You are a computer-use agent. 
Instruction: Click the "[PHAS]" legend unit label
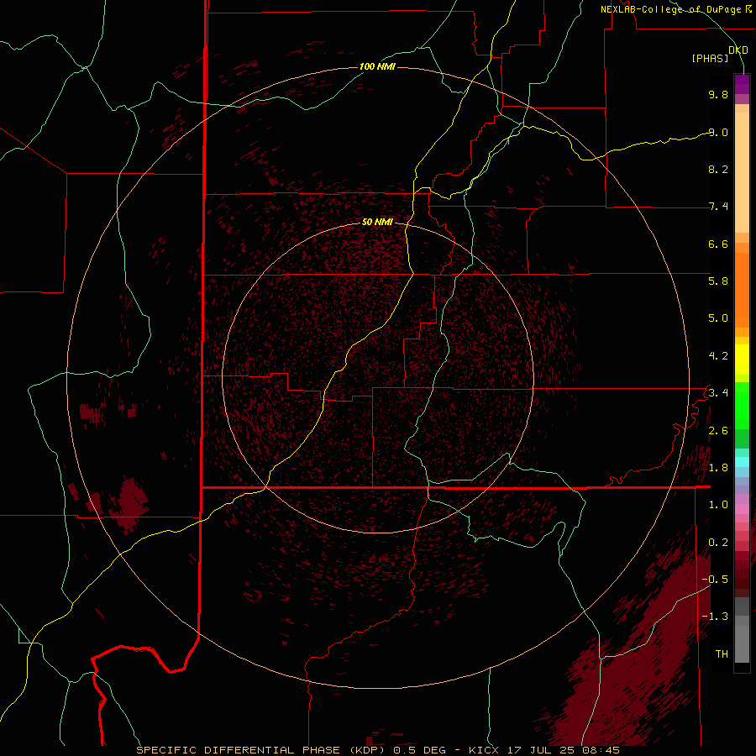pos(710,58)
